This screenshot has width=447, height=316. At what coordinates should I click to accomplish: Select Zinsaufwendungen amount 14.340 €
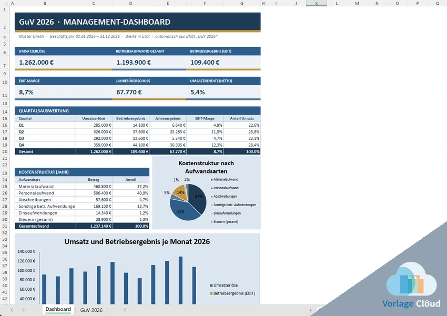(94, 213)
